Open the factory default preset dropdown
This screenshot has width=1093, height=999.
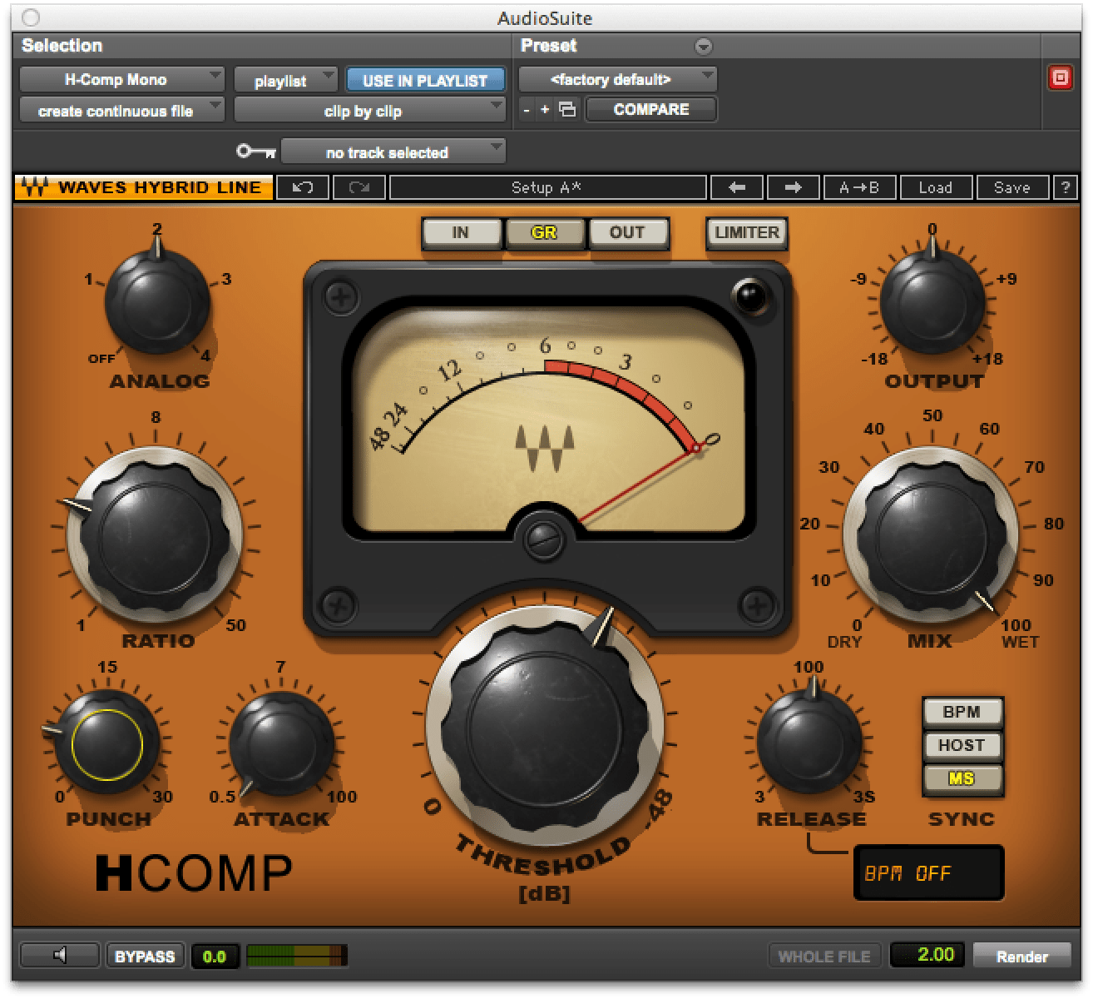617,80
